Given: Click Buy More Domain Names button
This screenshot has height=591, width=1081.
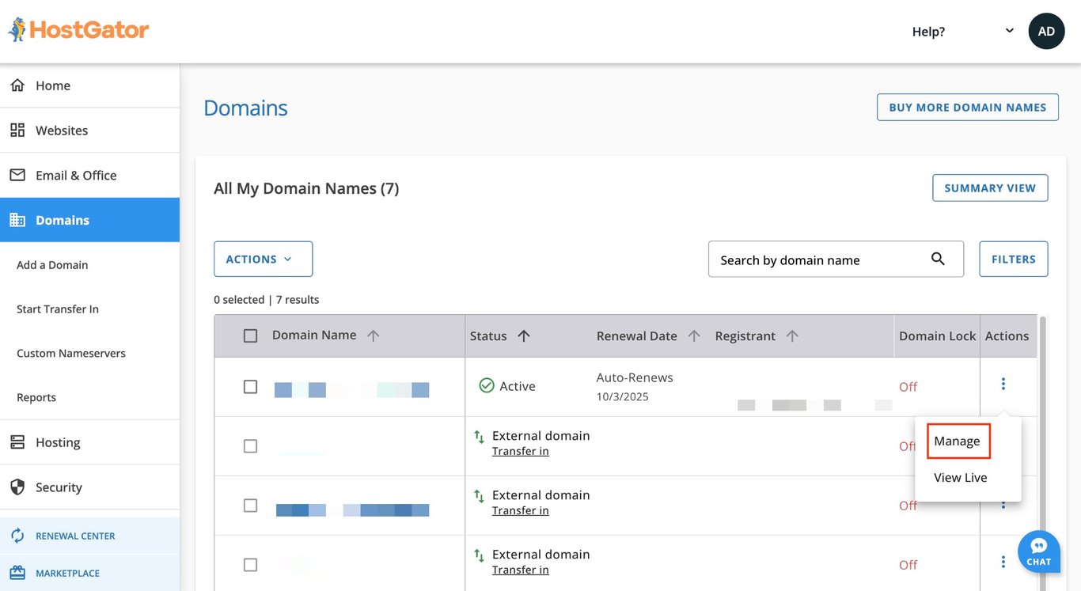Looking at the screenshot, I should coord(967,107).
